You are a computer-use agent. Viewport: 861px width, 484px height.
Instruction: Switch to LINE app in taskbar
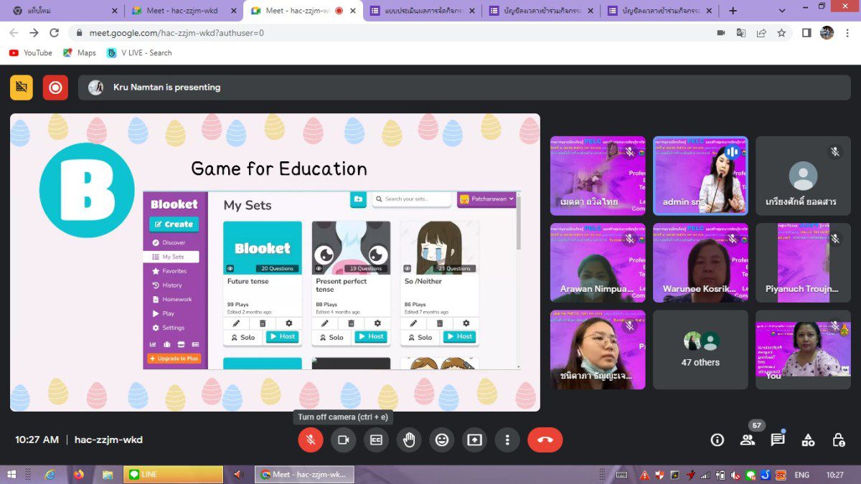point(173,475)
